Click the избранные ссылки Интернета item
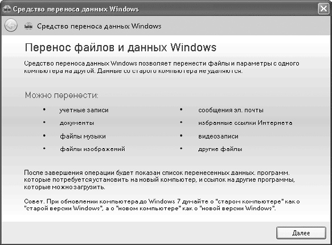This screenshot has width=332, height=245. point(245,123)
